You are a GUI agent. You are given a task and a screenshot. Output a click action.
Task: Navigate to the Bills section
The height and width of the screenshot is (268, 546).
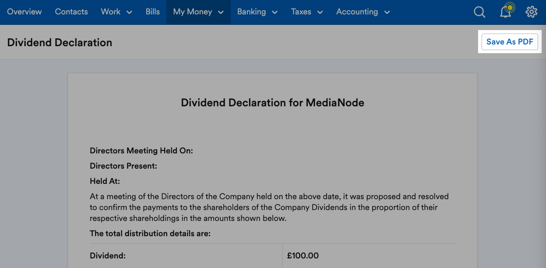pyautogui.click(x=152, y=12)
